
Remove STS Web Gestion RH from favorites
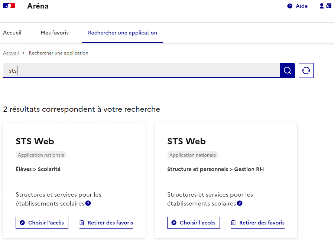tap(258, 223)
